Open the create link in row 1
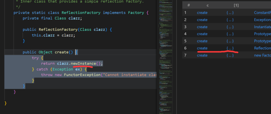 [x=202, y=13]
